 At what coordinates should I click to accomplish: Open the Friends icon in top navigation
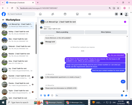pos(53,14)
